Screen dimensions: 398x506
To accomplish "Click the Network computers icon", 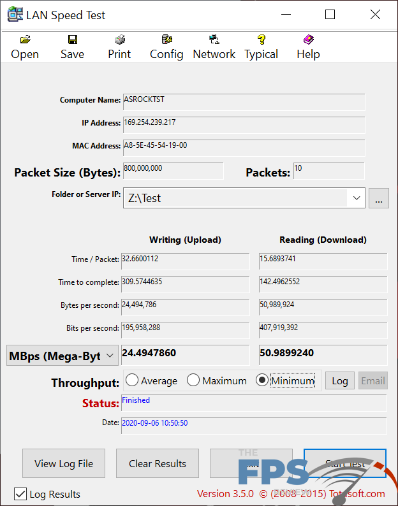I will click(x=214, y=40).
